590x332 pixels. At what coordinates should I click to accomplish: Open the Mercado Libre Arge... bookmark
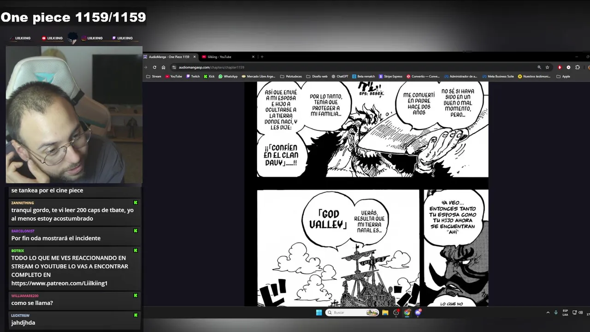(x=259, y=77)
